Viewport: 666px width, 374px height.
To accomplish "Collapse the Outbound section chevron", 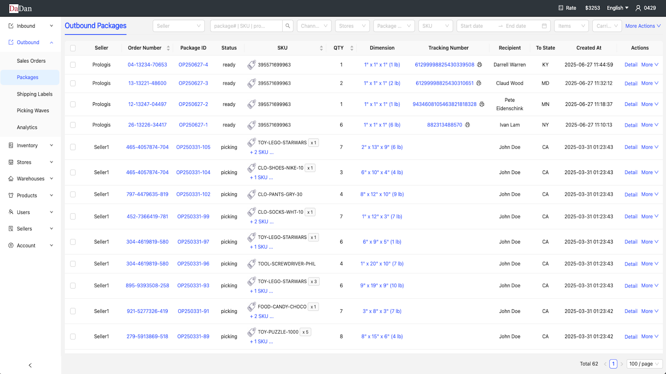I will pos(51,42).
